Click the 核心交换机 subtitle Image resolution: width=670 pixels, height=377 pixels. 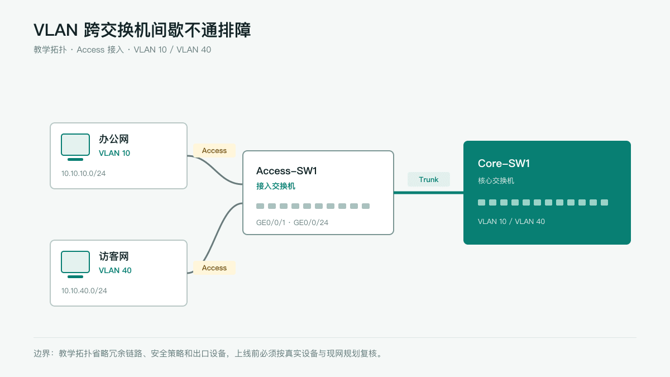point(496,181)
